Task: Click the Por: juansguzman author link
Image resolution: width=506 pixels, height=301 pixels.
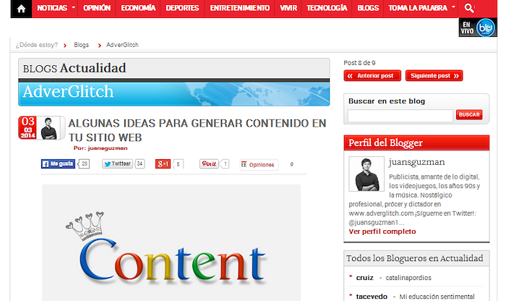Action: [x=100, y=148]
